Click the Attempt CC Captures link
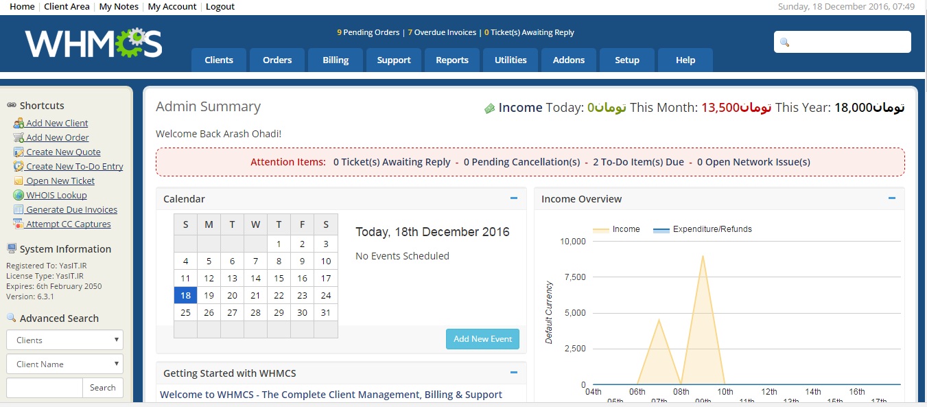Viewport: 927px width, 407px height. 69,224
